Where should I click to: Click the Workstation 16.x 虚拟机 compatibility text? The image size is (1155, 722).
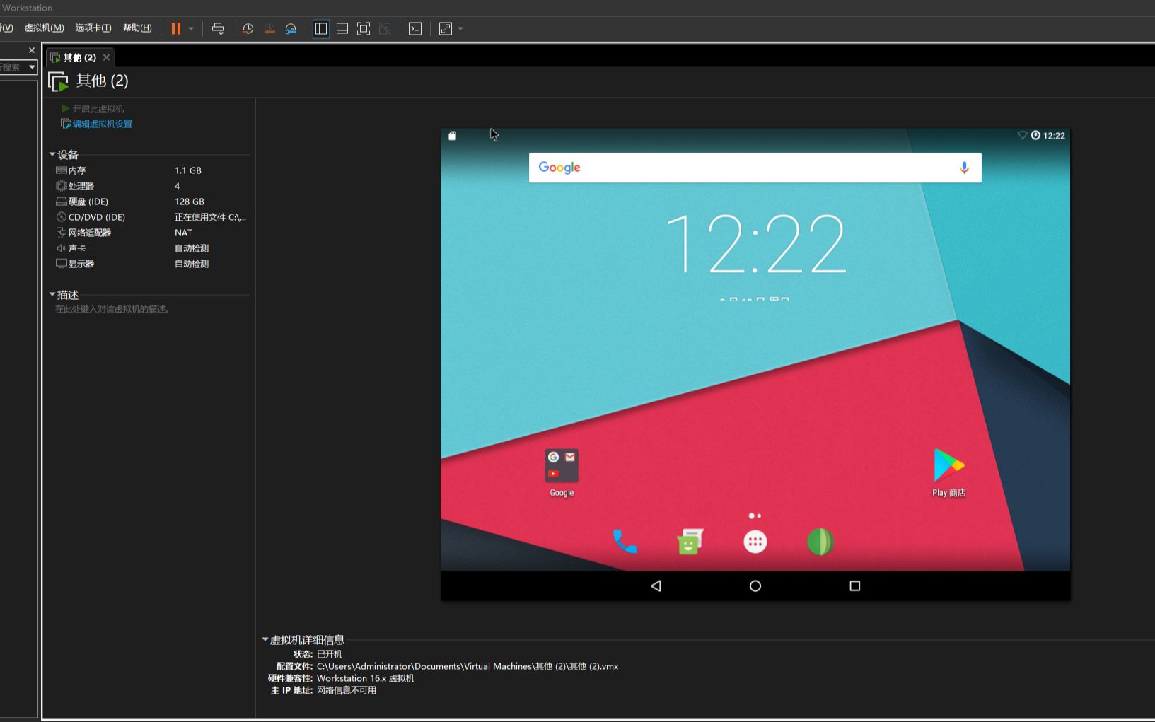click(366, 678)
